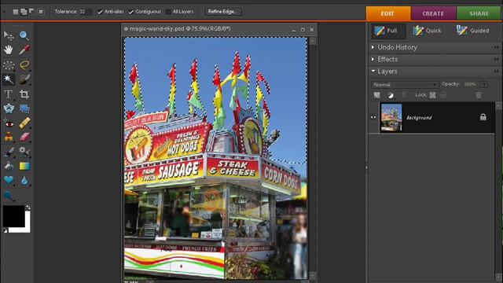Click the Add to Selection mode icon
Screen dimensions: 503x283
pos(24,12)
